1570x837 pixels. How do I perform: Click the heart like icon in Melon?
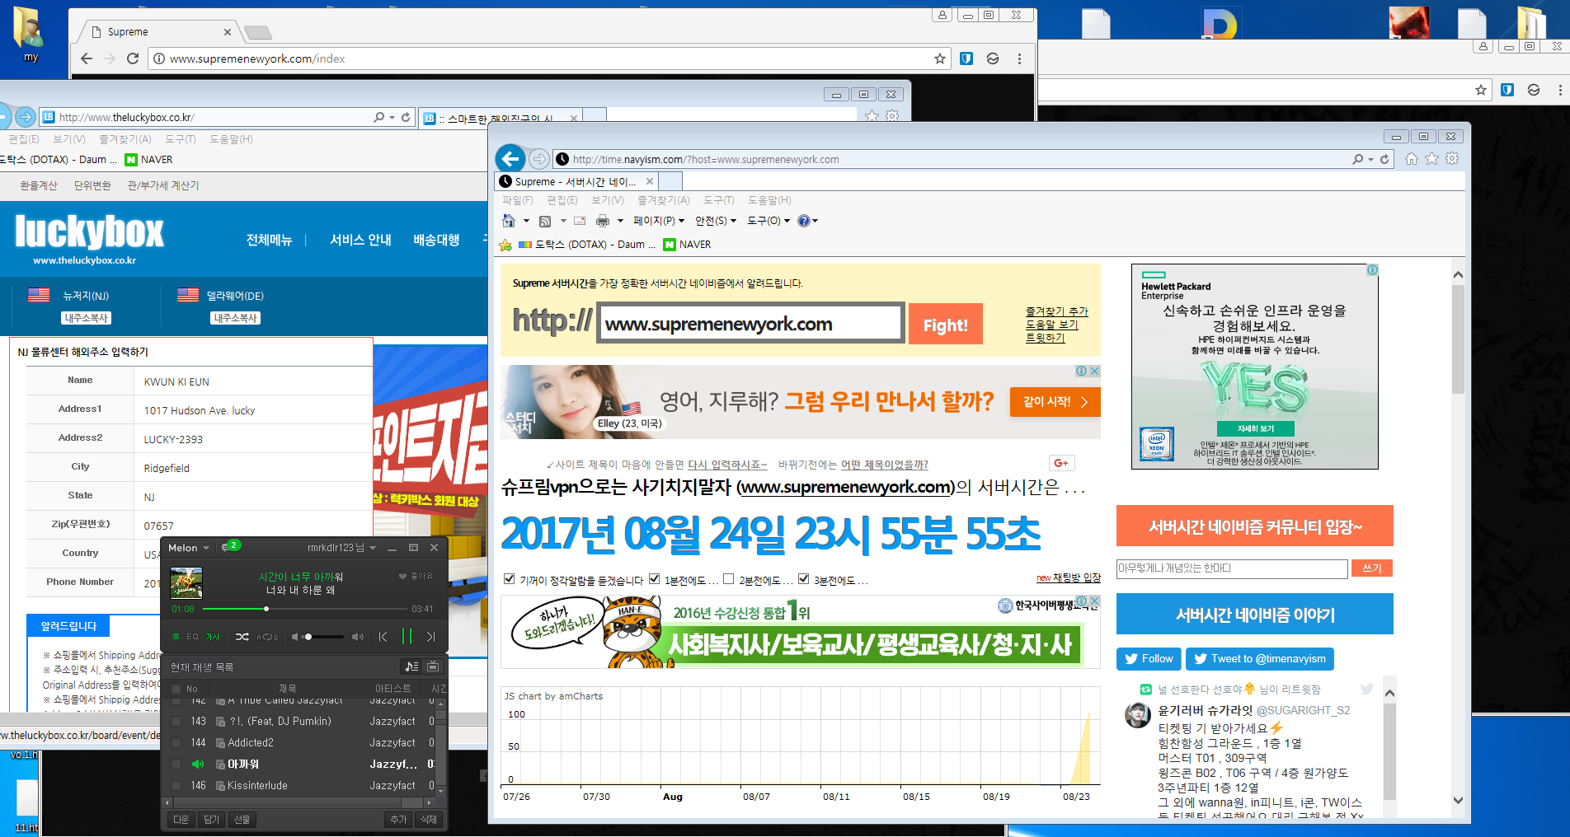click(x=402, y=576)
